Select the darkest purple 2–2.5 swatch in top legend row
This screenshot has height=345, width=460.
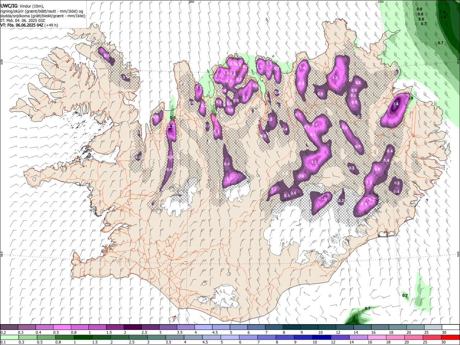point(132,327)
